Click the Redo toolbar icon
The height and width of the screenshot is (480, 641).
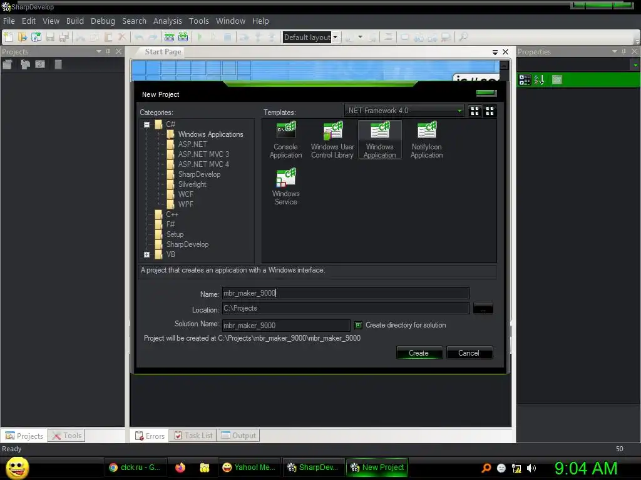pyautogui.click(x=153, y=37)
